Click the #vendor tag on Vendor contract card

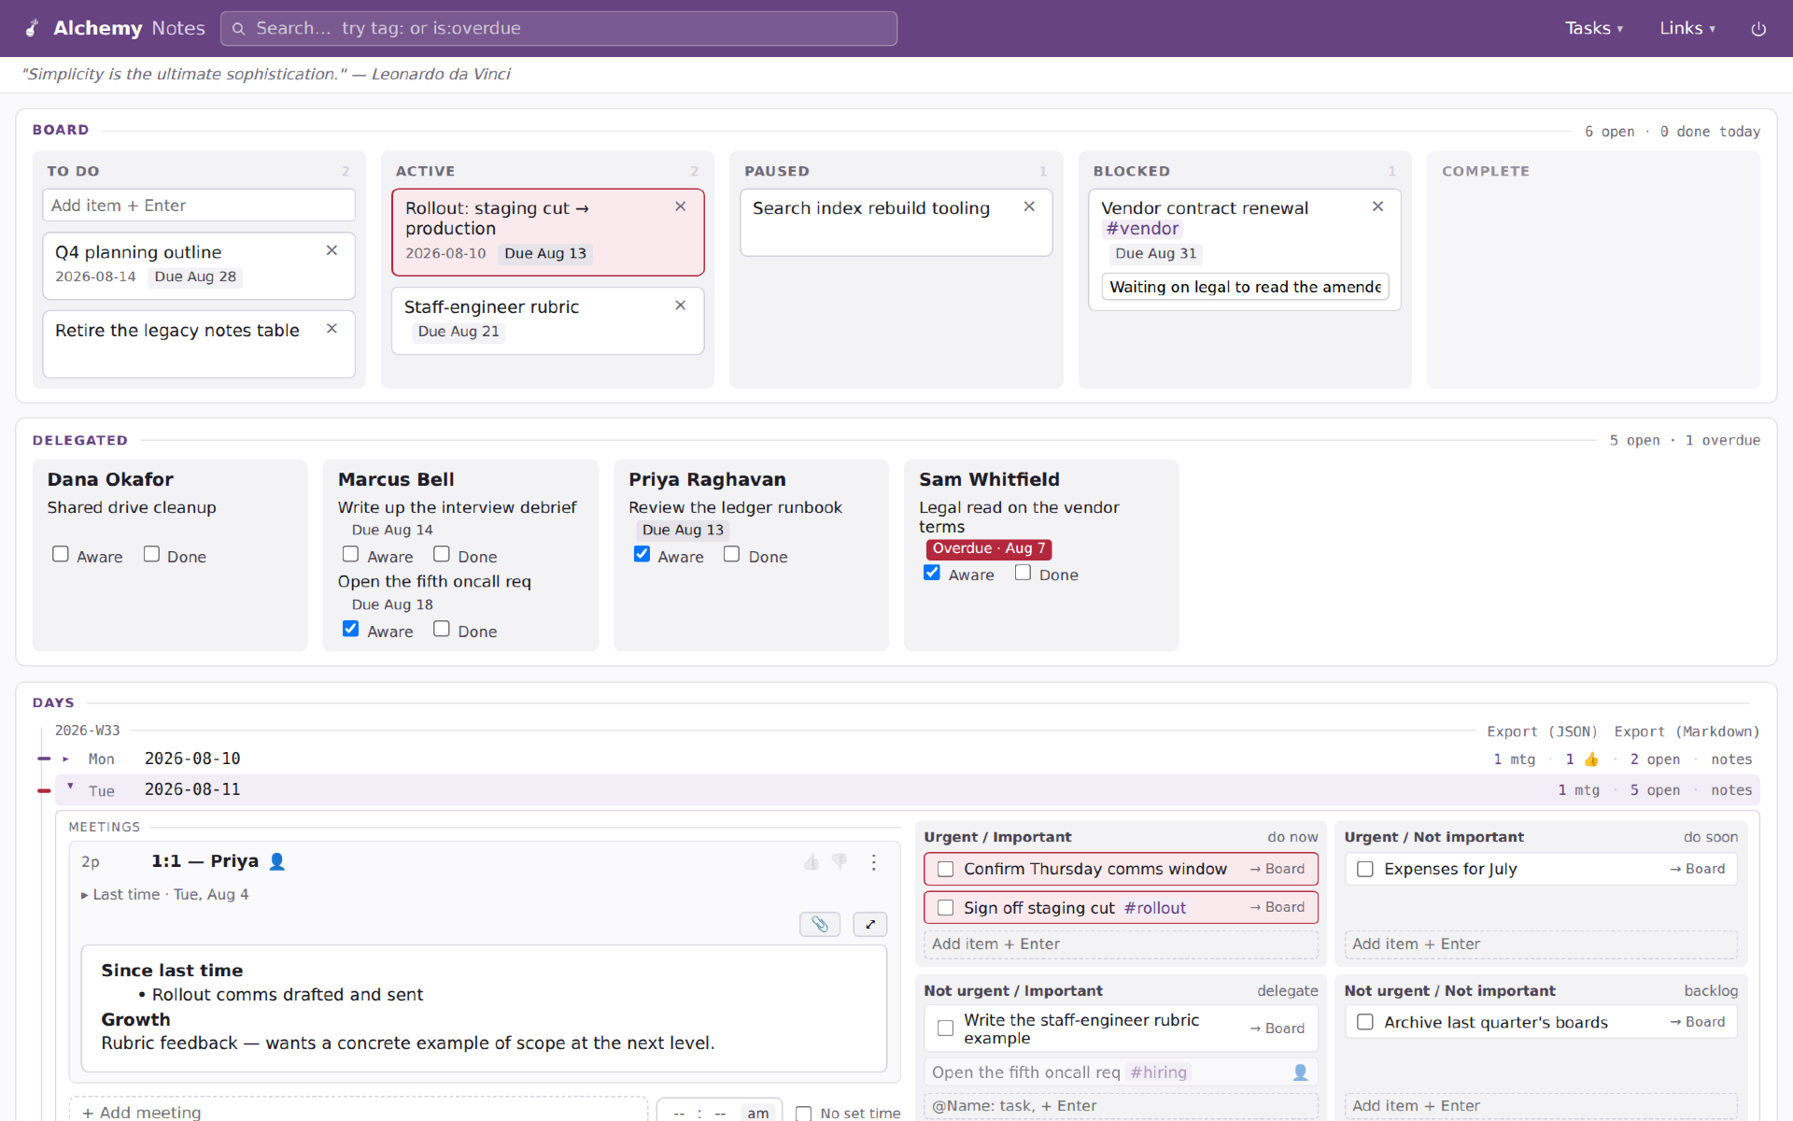pos(1142,229)
